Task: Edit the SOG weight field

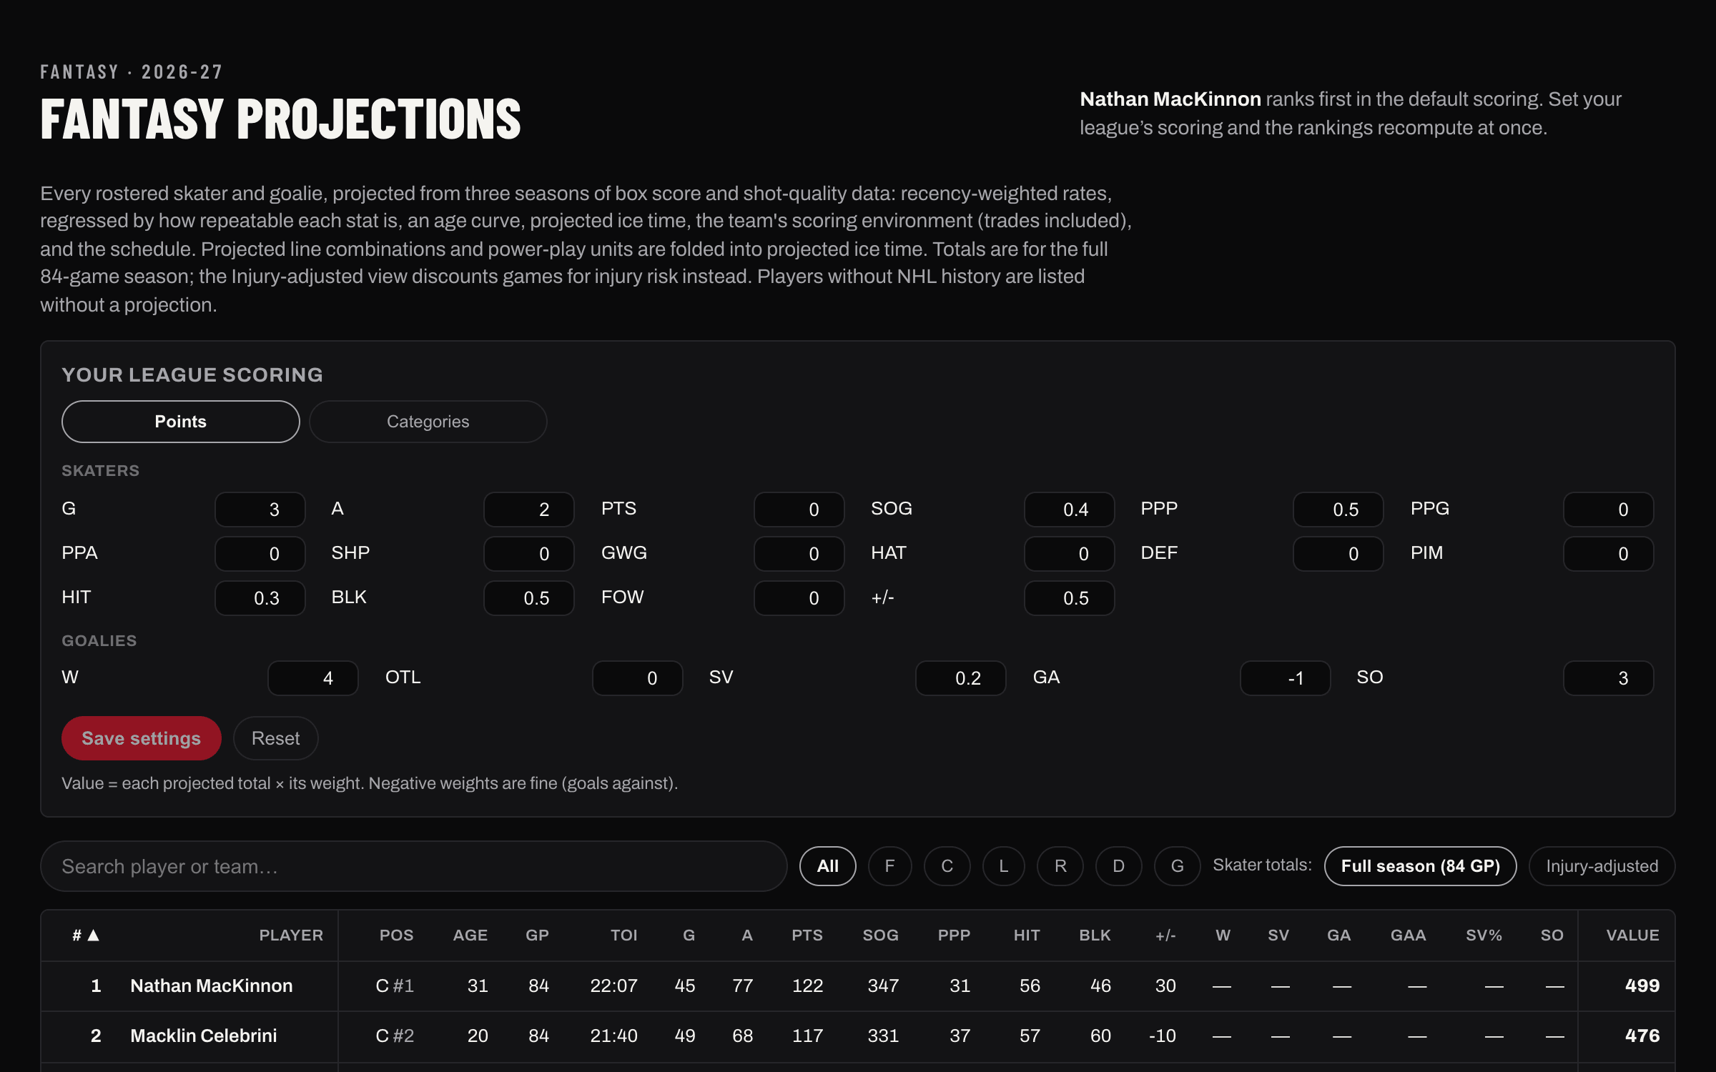Action: 1069,510
